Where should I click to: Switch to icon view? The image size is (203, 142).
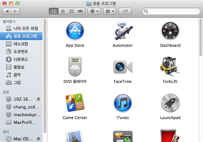pyautogui.click(x=54, y=11)
